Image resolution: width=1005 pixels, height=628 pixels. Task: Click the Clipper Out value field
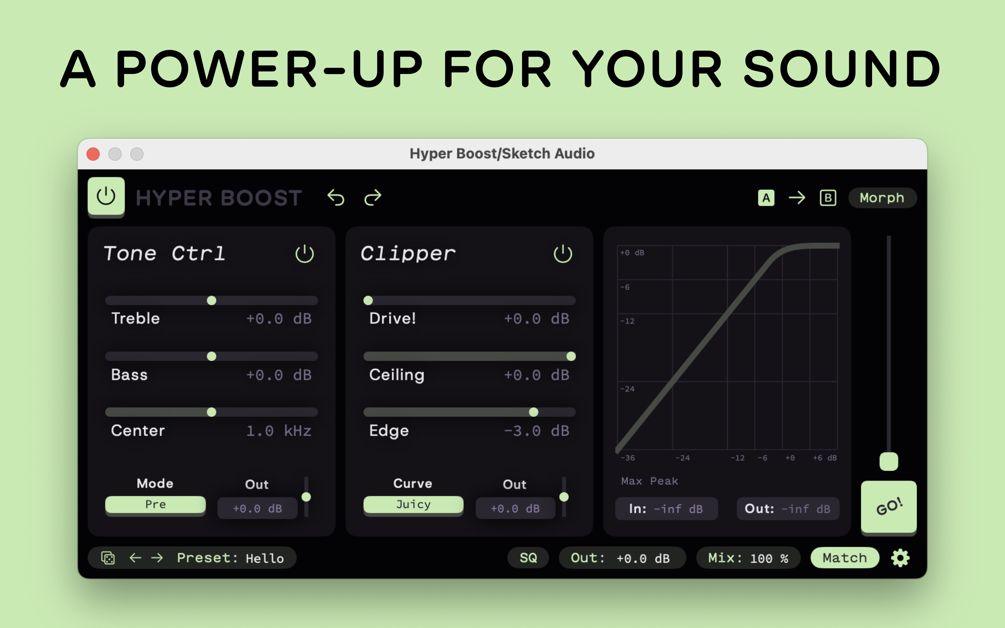[x=515, y=508]
